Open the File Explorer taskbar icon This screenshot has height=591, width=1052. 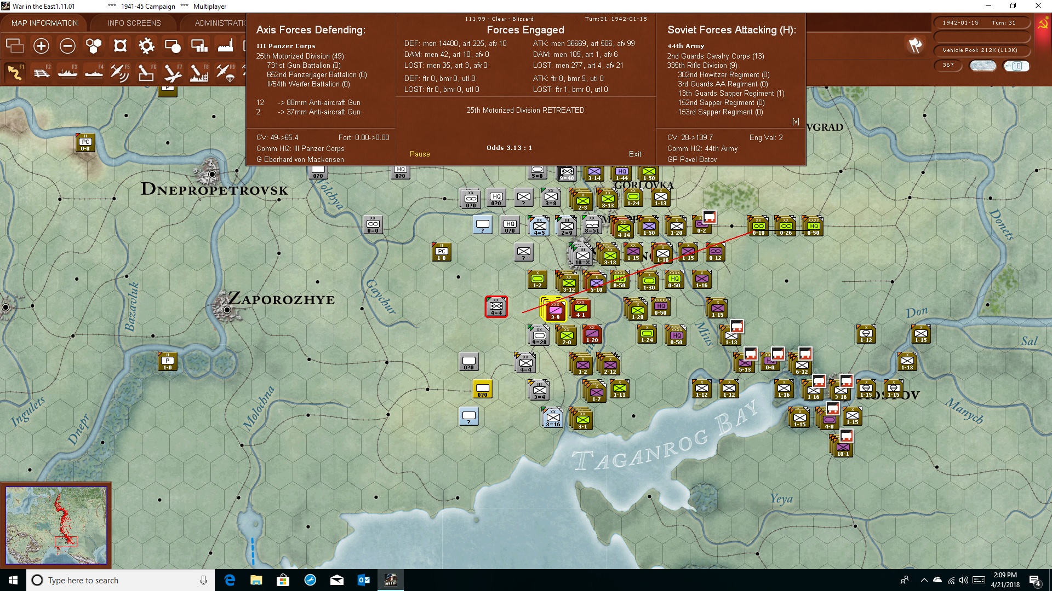pos(256,580)
